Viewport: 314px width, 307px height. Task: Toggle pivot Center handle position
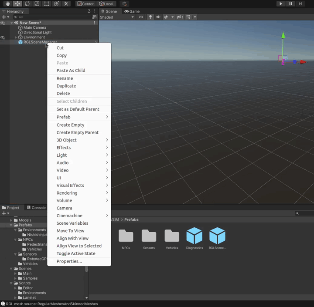point(86,4)
